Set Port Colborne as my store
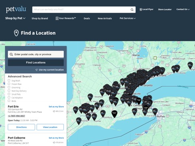The width and height of the screenshot is (195, 146). click(x=56, y=138)
